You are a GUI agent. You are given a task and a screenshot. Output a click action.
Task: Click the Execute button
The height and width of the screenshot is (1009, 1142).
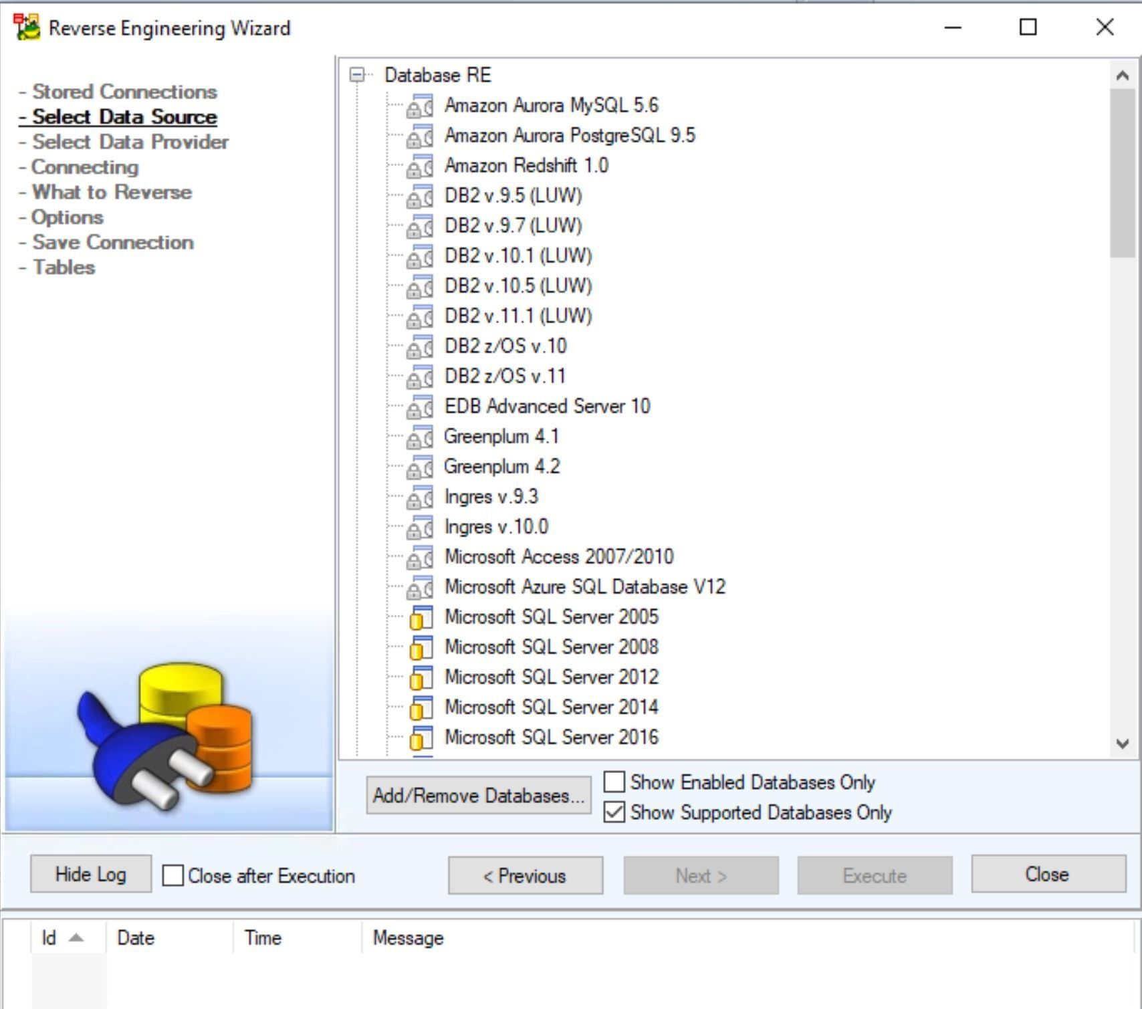[x=875, y=875]
